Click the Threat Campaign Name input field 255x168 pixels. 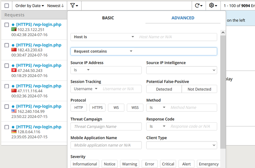106,126
